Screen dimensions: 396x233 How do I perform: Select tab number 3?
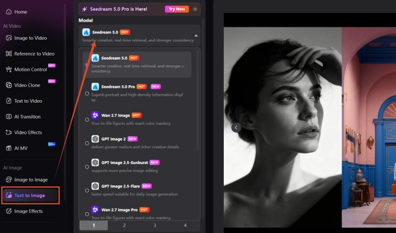point(155,225)
